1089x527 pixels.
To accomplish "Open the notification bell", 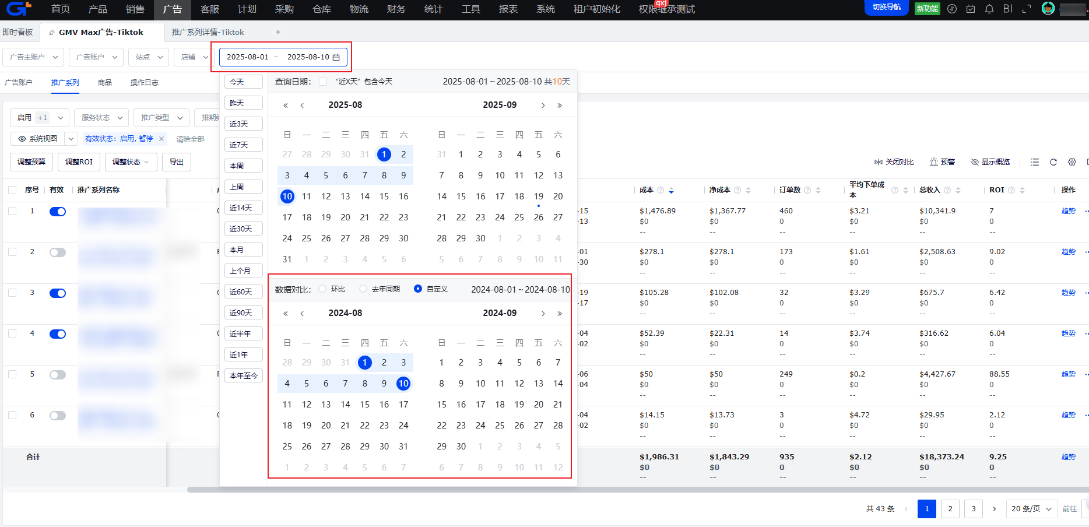I will tap(989, 9).
